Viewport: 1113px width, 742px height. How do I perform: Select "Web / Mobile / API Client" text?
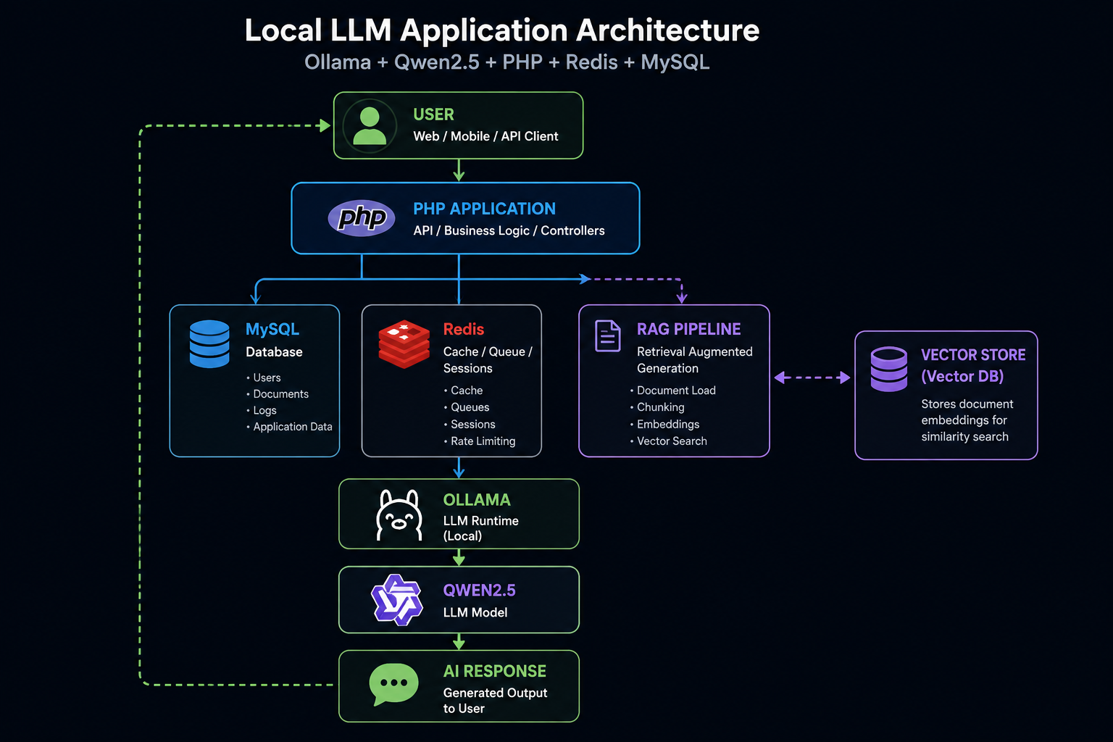[x=485, y=136]
